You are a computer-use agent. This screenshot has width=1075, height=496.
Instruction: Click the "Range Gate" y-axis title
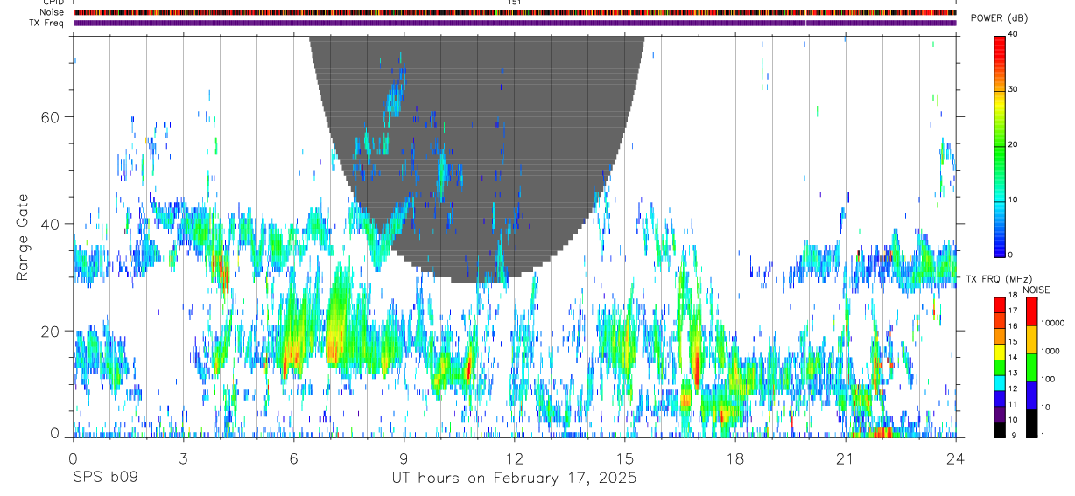point(24,238)
